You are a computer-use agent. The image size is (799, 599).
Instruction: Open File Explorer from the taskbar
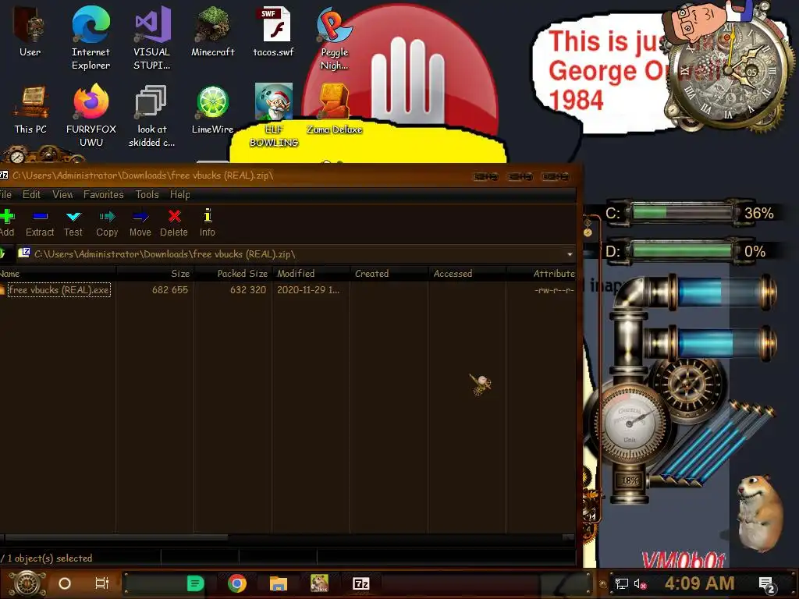tap(279, 583)
